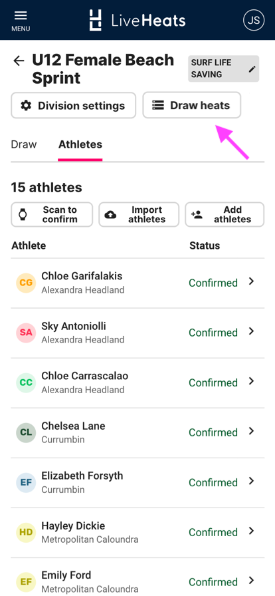Expand Chloe Garifalakis row chevron
This screenshot has width=275, height=596.
coord(251,281)
